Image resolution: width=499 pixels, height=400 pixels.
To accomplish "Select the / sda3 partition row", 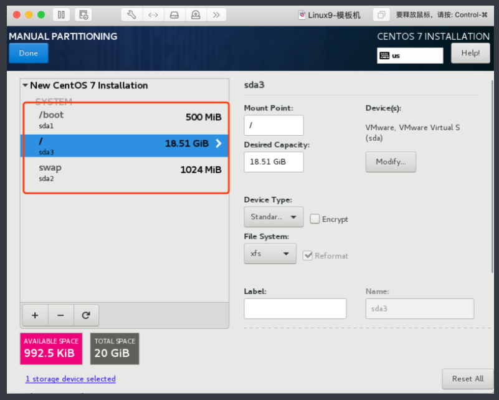I will pos(125,146).
